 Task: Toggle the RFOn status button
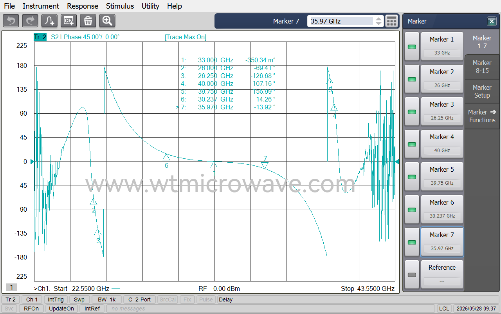click(31, 309)
